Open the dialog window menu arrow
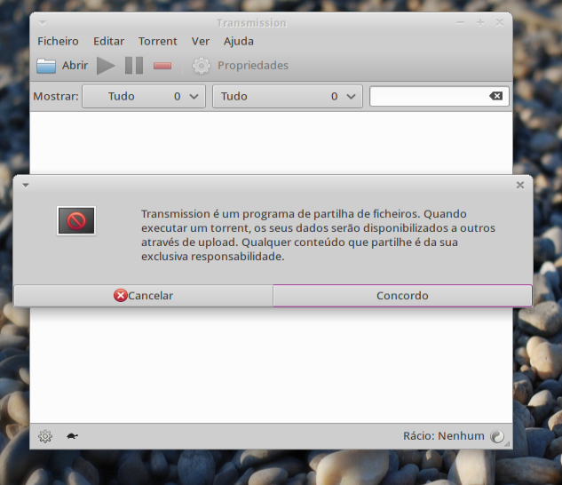 [26, 185]
